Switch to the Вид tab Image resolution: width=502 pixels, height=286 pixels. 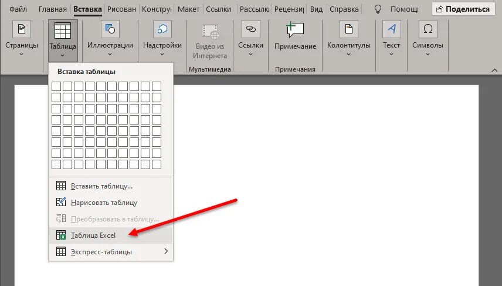point(316,9)
